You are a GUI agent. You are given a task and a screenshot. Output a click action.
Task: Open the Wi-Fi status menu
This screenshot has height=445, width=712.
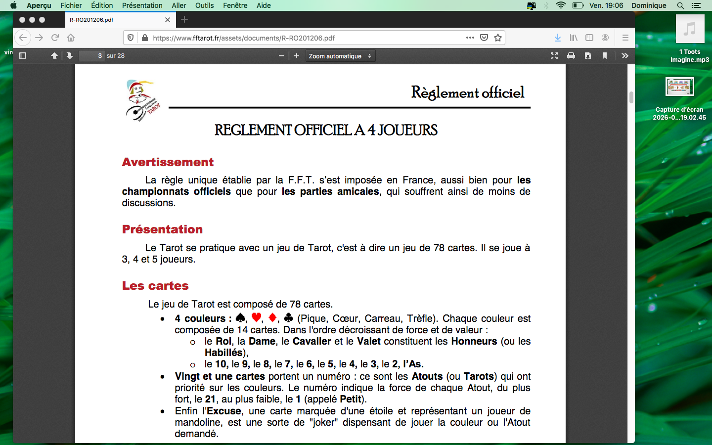pos(561,5)
